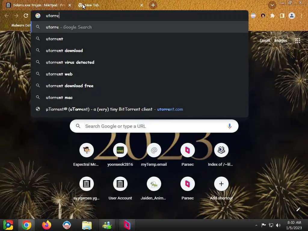The height and width of the screenshot is (231, 308).
Task: Select the 'utorrent' suggestion
Action: click(140, 39)
